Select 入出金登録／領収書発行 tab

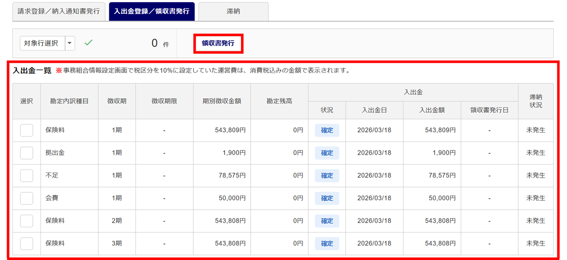tap(152, 11)
